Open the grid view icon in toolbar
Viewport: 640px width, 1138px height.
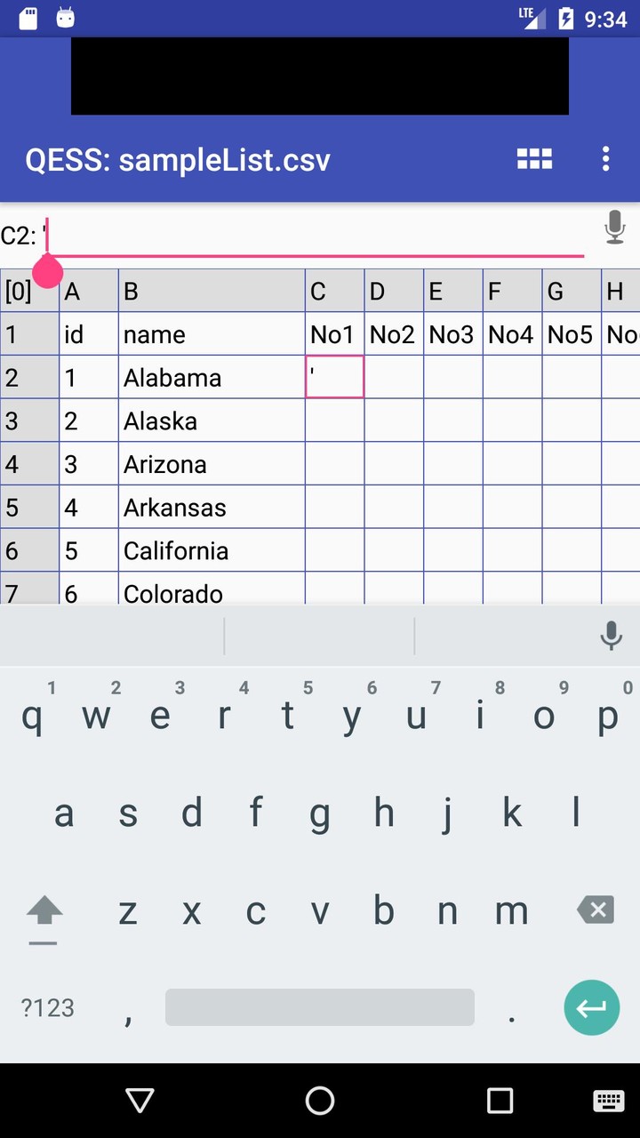[x=534, y=159]
